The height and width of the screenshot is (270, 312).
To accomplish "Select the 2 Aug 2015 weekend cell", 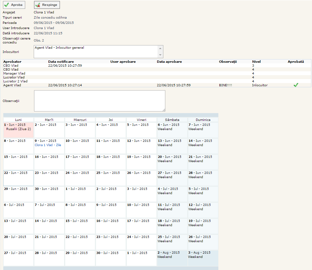I will coord(172,258).
